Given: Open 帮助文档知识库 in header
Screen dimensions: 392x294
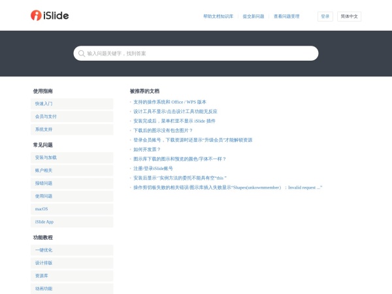Looking at the screenshot, I should click(218, 16).
